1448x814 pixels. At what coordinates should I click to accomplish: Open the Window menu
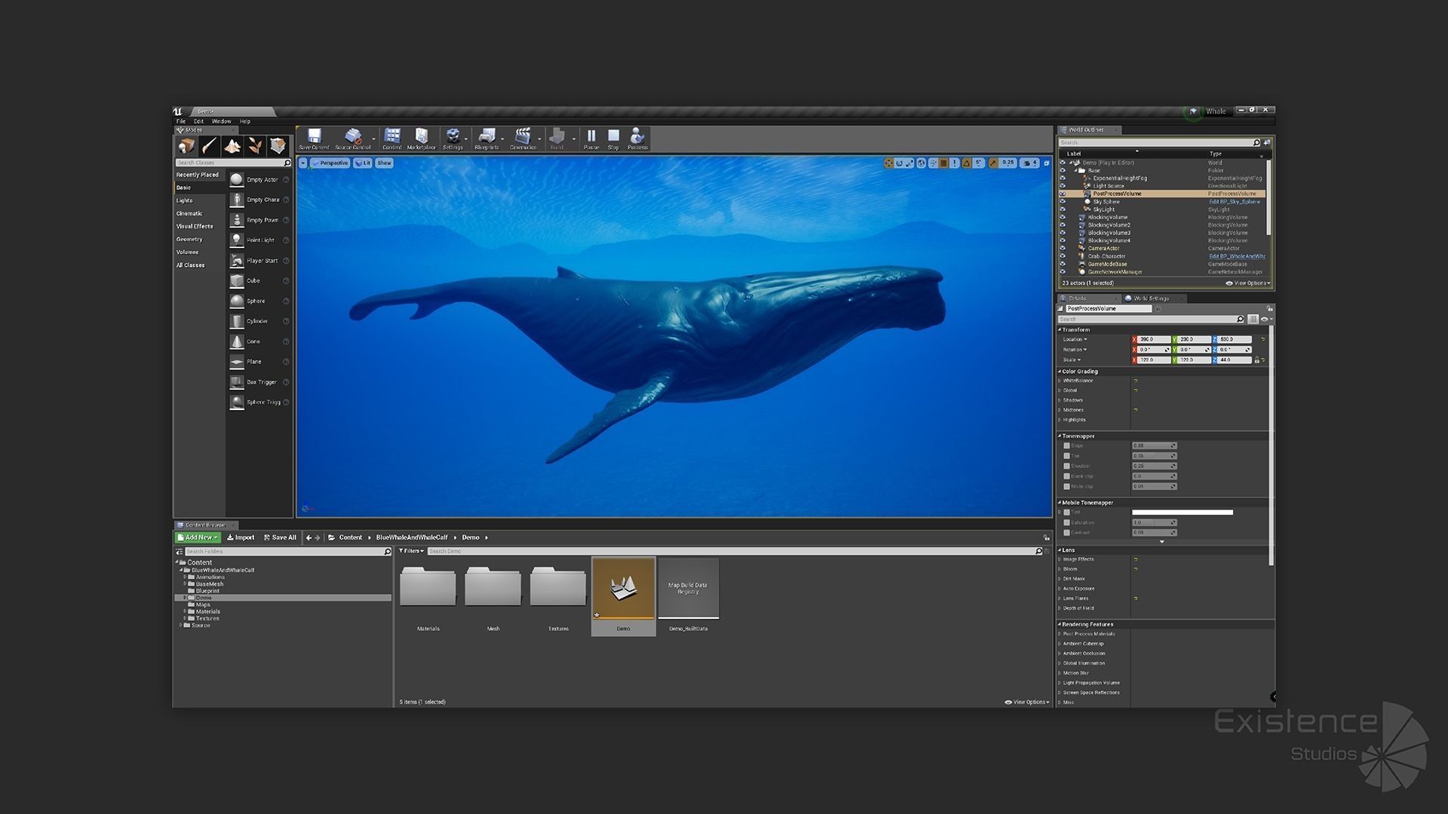pos(221,121)
